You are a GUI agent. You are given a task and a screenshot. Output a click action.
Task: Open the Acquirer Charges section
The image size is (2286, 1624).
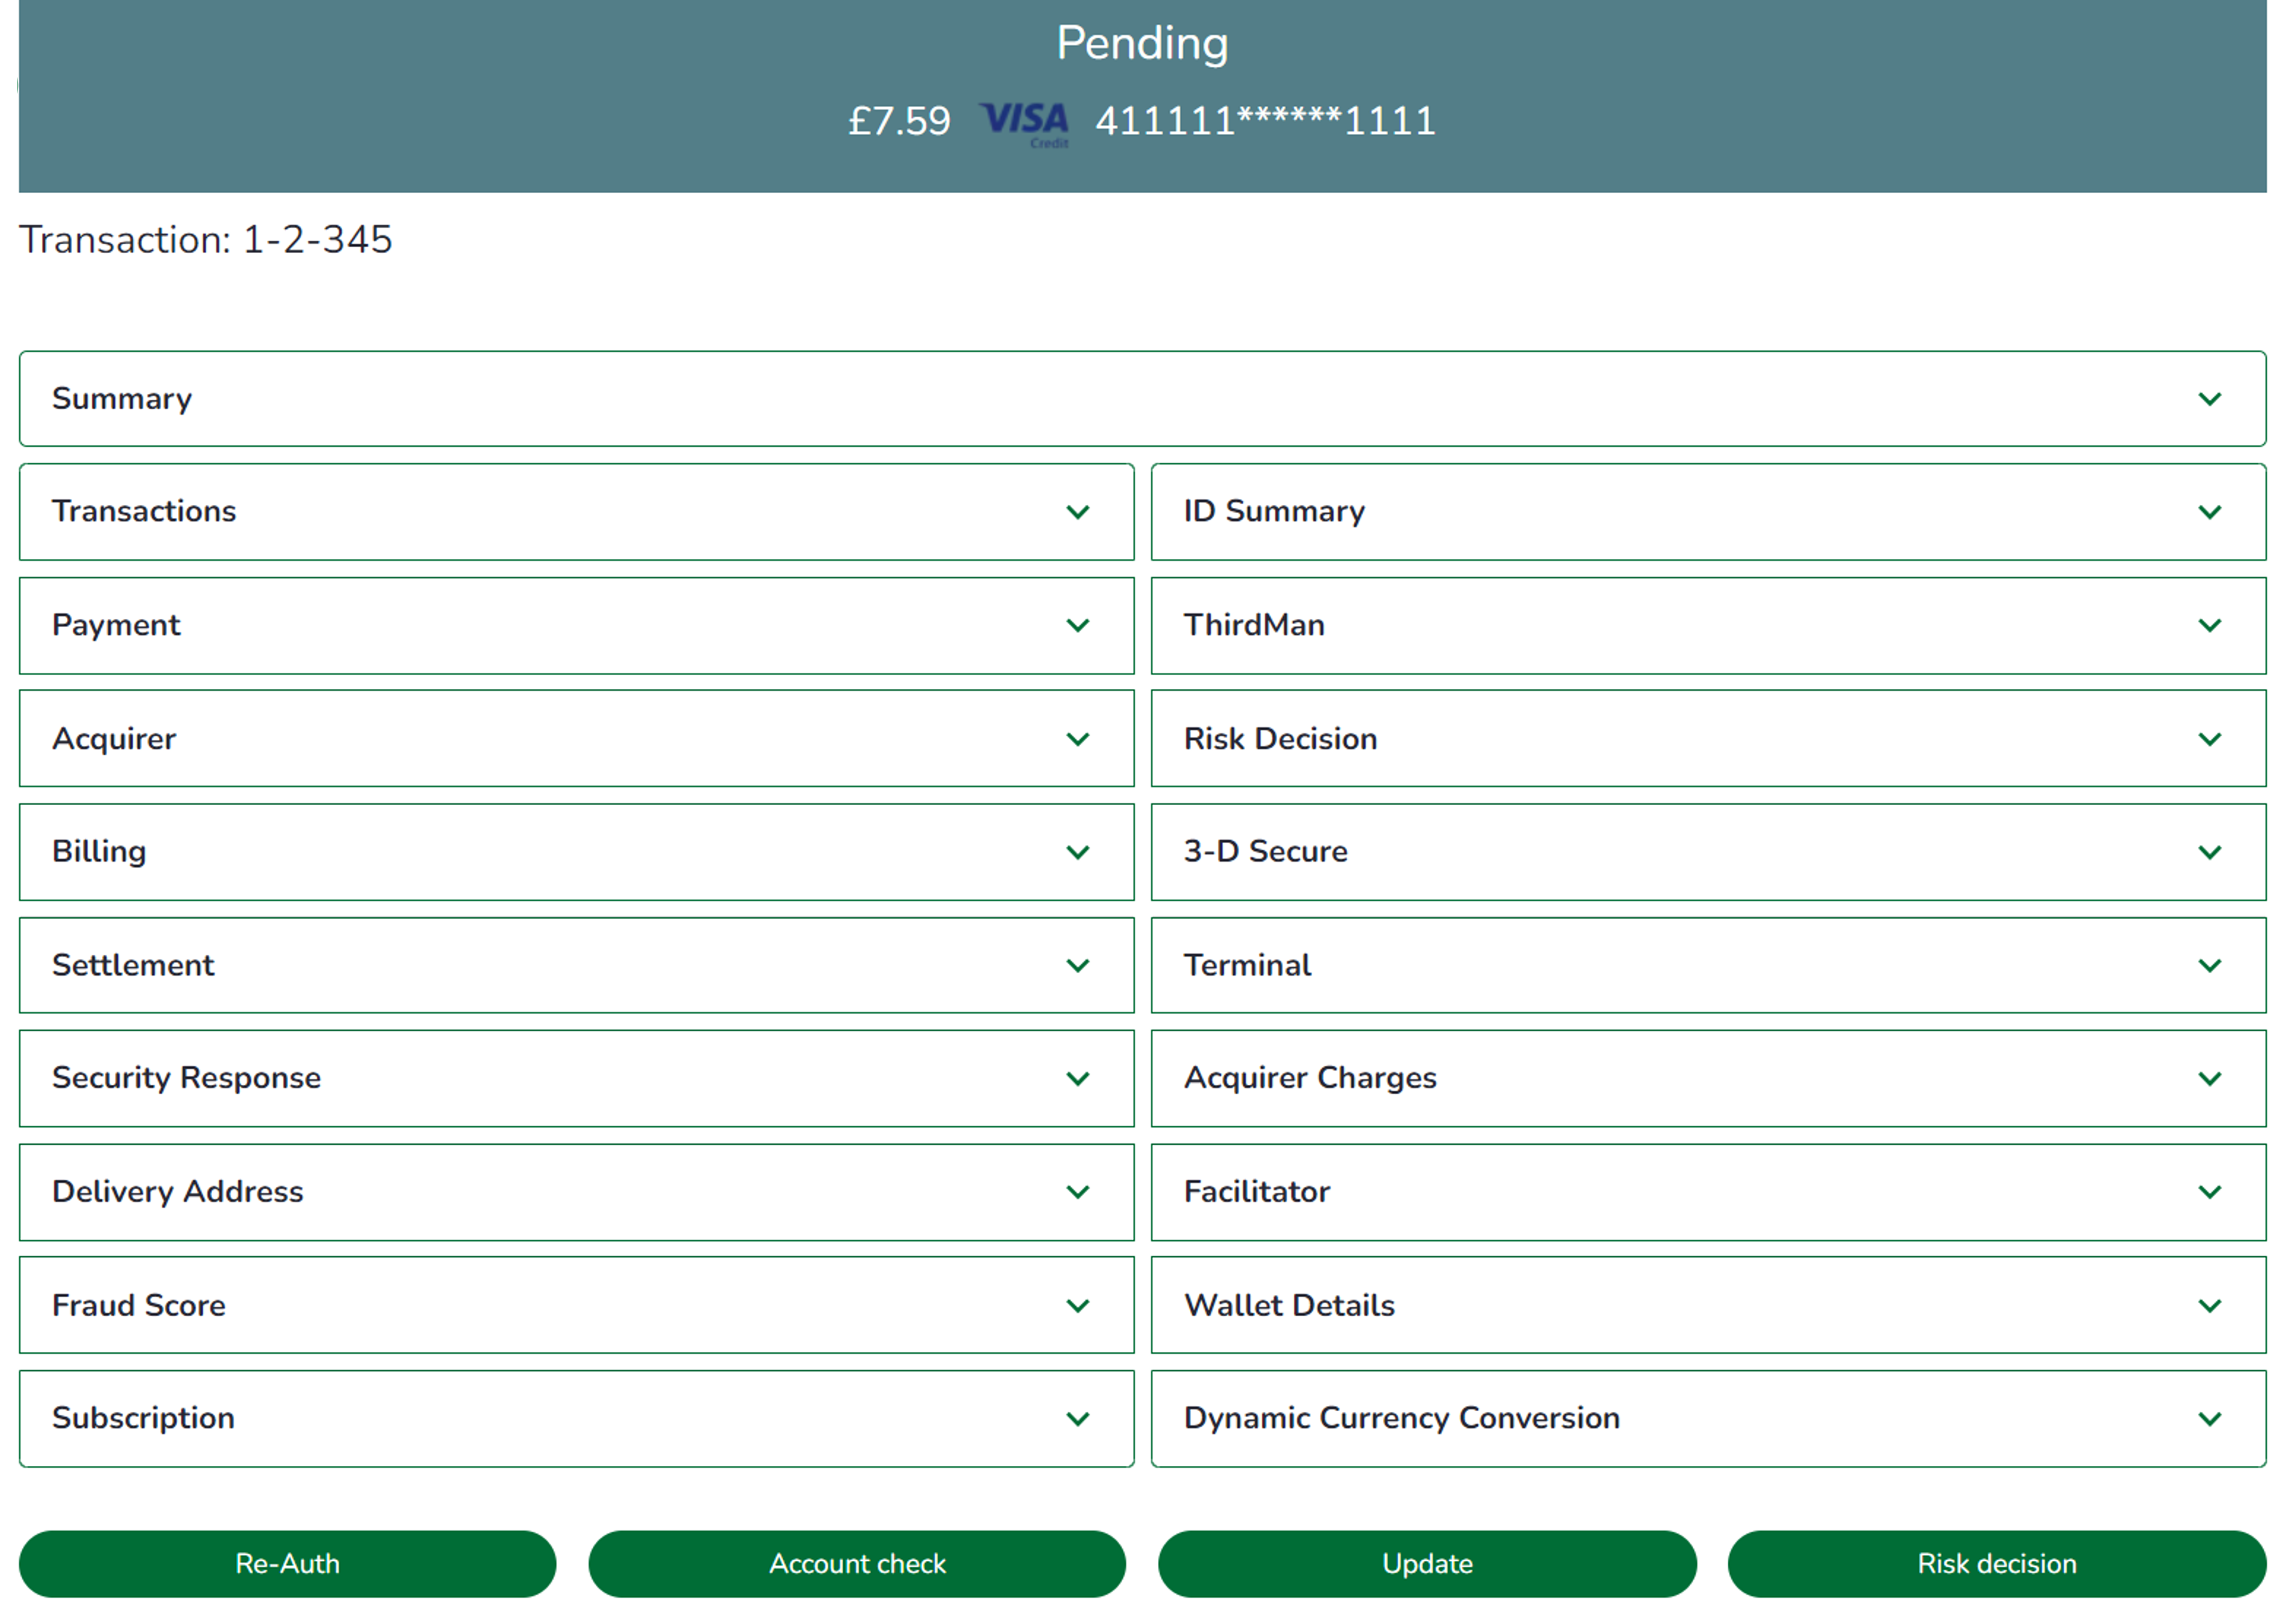click(1709, 1078)
